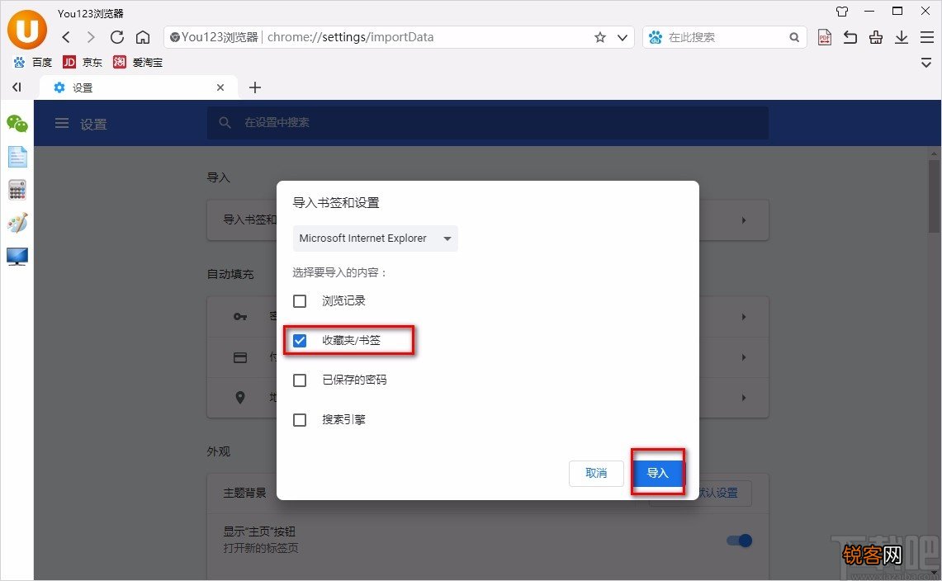Viewport: 942px width, 581px height.
Task: Reload the settings page
Action: (x=116, y=37)
